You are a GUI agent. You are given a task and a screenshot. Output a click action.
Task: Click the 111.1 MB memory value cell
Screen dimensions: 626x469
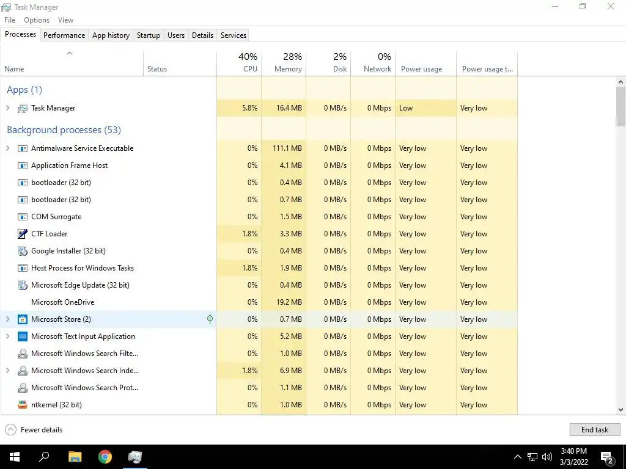coord(284,148)
